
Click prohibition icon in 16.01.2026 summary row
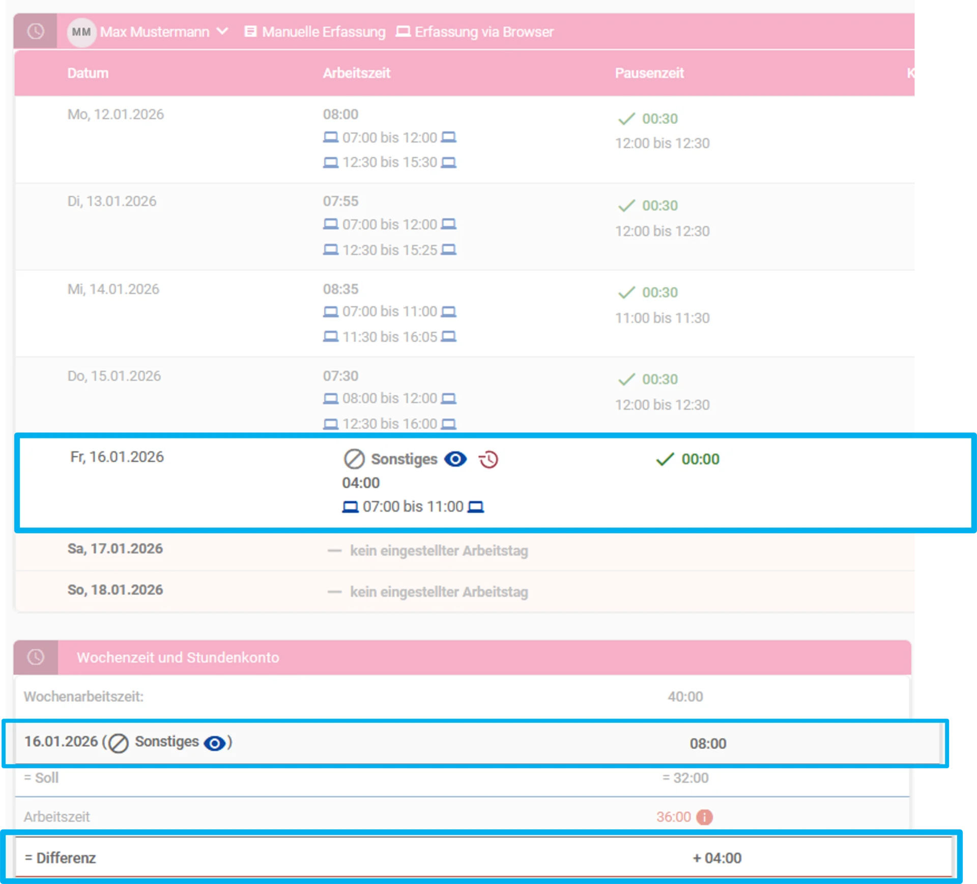coord(119,743)
